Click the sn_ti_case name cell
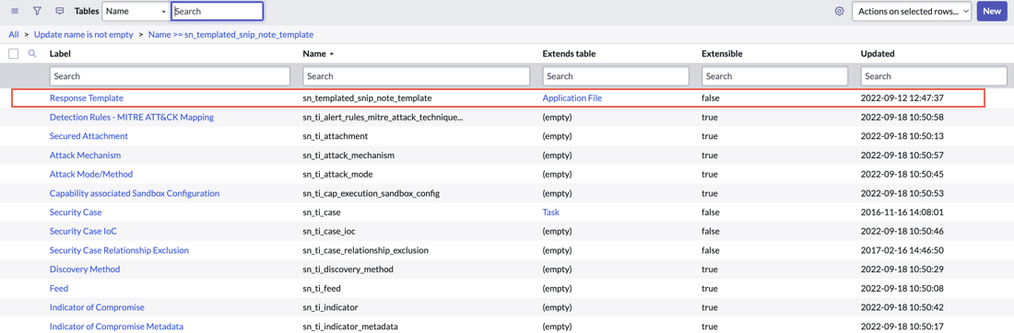1014x333 pixels. point(322,212)
